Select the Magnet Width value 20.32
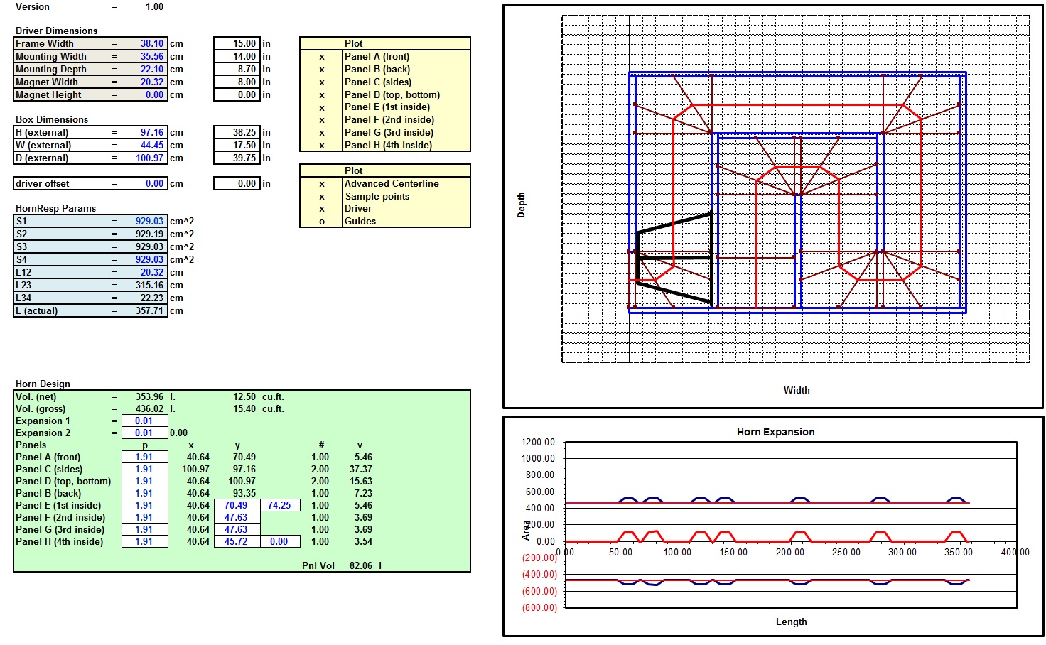Viewport: 1046px width, 645px height. point(145,82)
